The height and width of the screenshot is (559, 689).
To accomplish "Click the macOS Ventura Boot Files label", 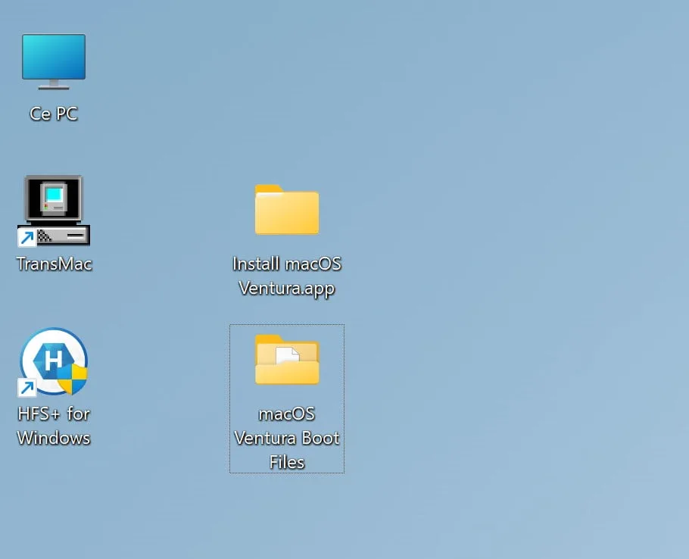I will [286, 438].
